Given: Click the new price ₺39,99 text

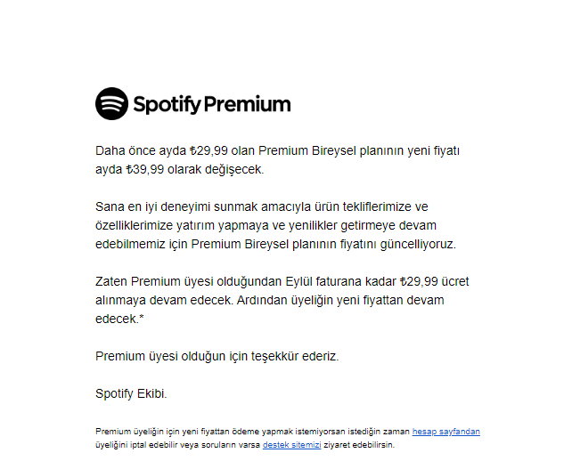Looking at the screenshot, I should 145,169.
